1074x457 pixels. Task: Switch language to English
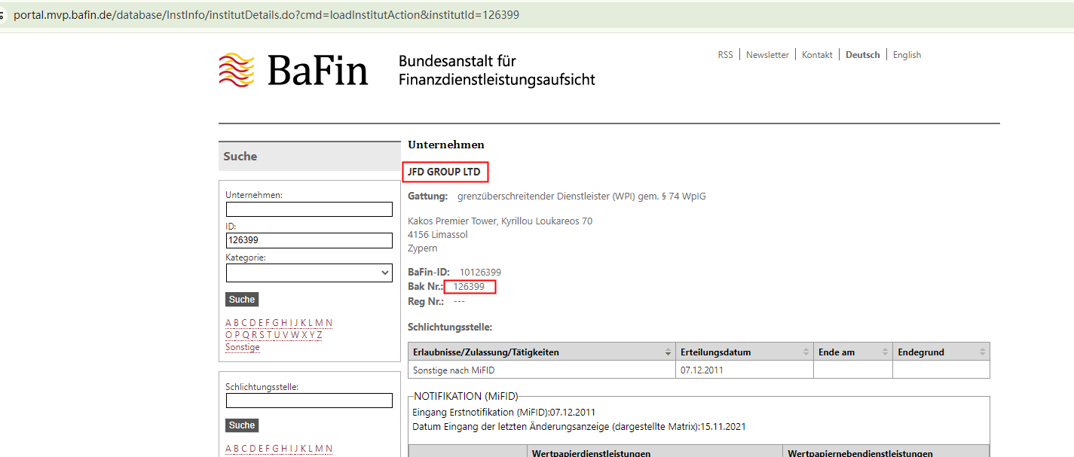[x=907, y=55]
